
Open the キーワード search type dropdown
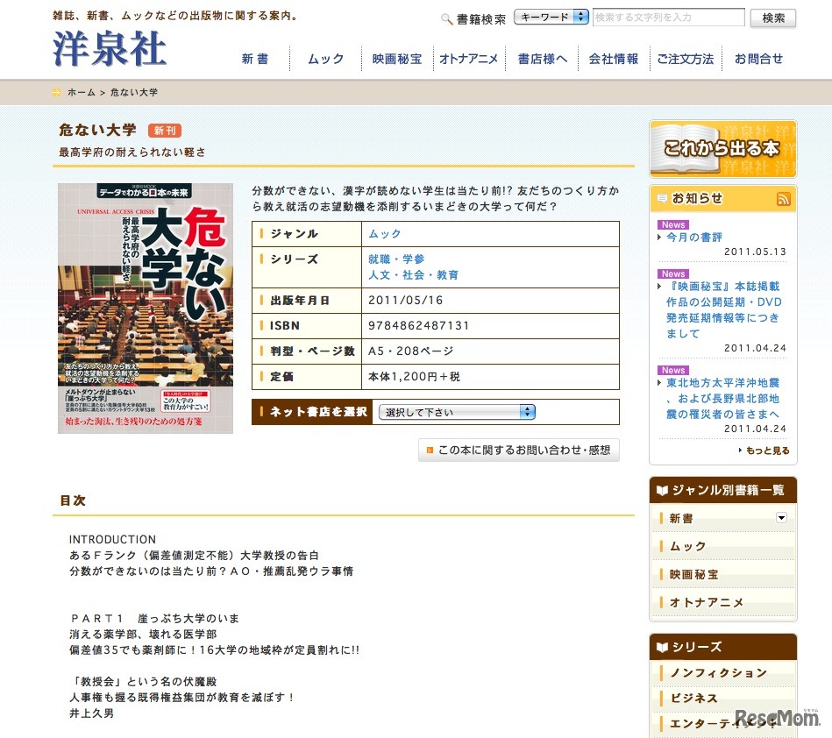pyautogui.click(x=551, y=16)
